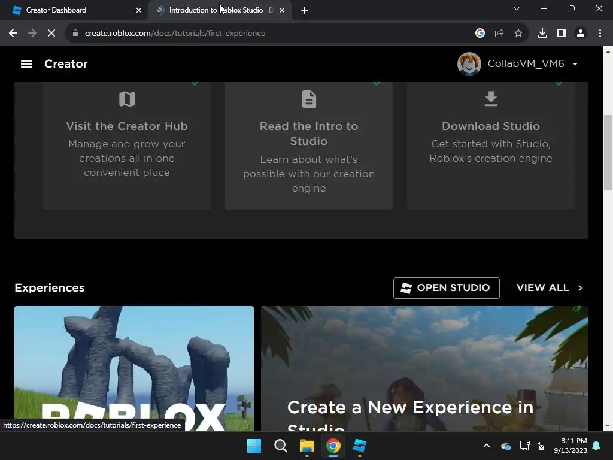Click the Roblox Studio logo inside the Open Studio button

point(406,288)
